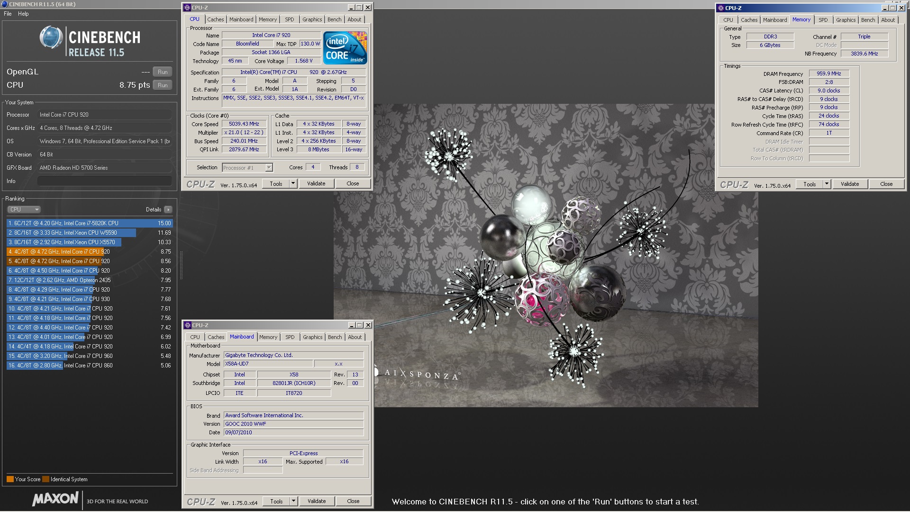
Task: Open Graphics tab in bottom CPU-Z window
Action: (313, 337)
